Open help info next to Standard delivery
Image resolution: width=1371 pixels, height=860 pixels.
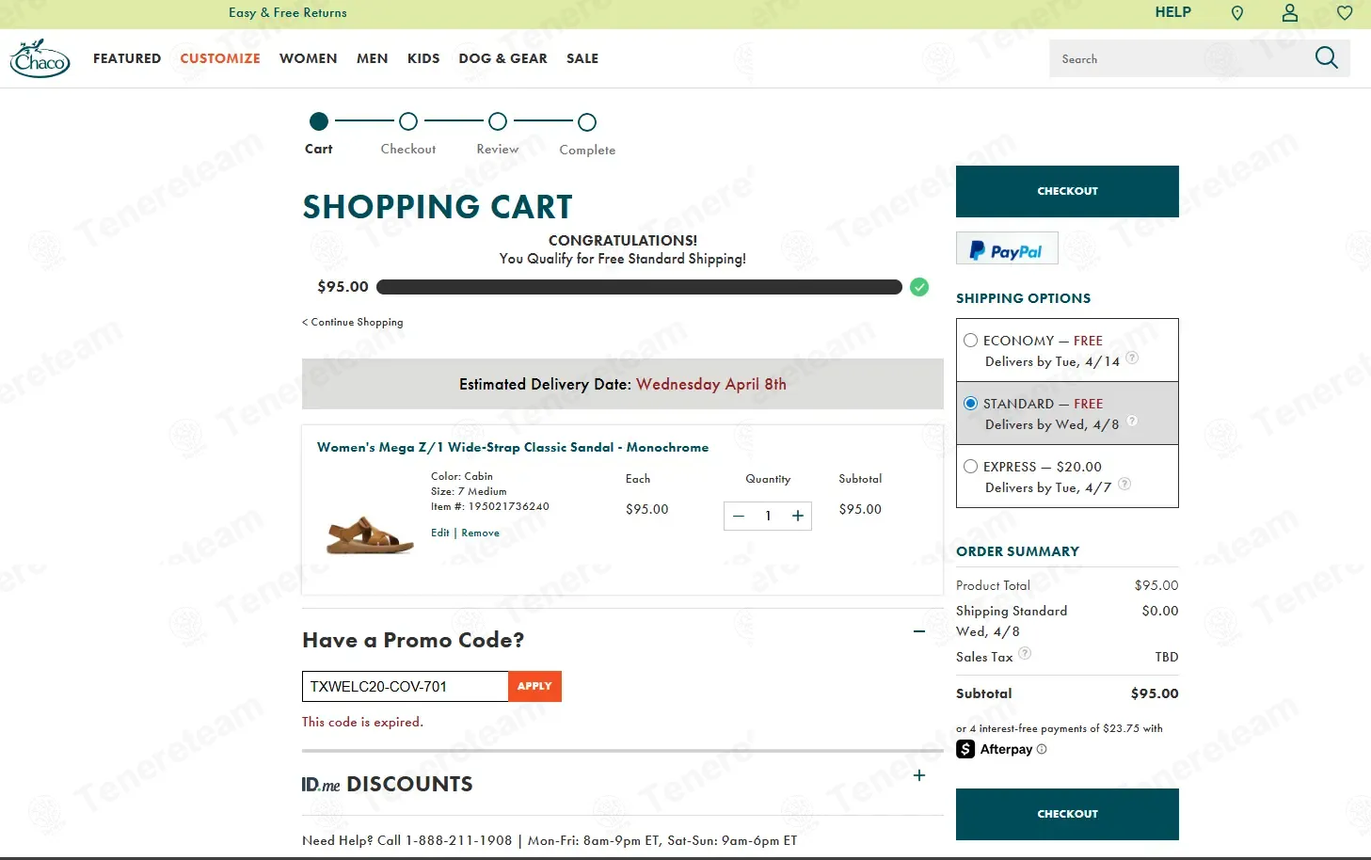tap(1132, 421)
